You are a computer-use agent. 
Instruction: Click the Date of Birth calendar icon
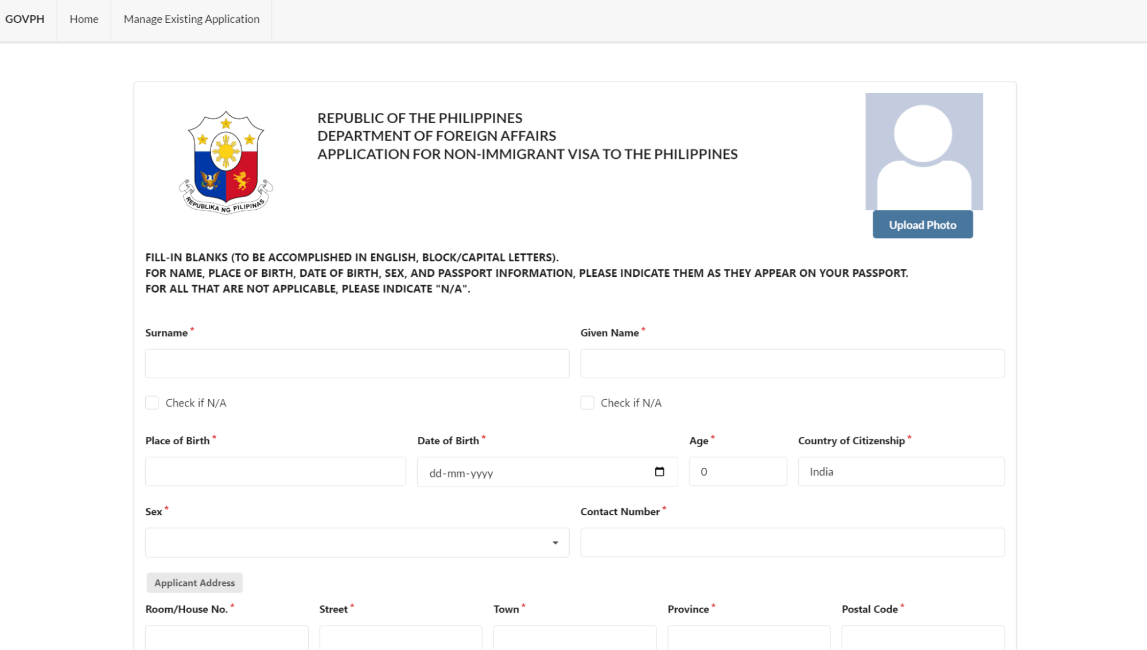tap(660, 471)
